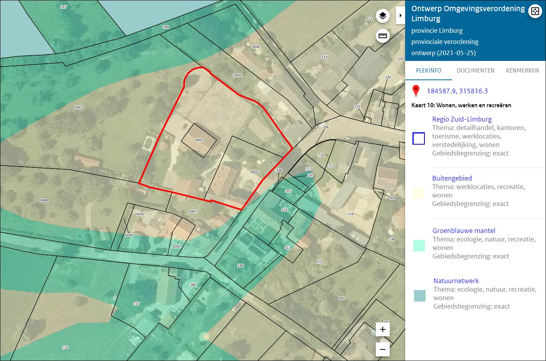Screen dimensions: 546x361
Task: Click parcel label 509 on the map
Action: (x=392, y=198)
